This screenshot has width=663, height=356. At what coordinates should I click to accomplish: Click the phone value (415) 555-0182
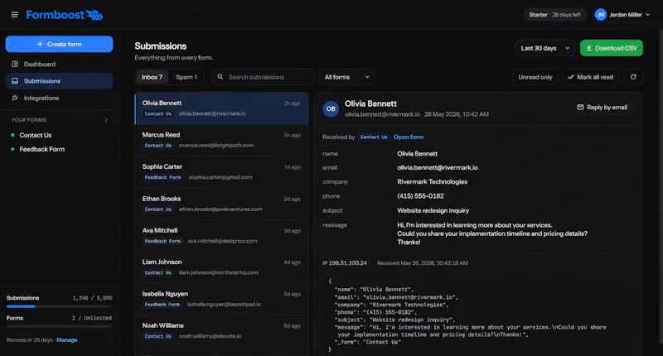pos(420,196)
